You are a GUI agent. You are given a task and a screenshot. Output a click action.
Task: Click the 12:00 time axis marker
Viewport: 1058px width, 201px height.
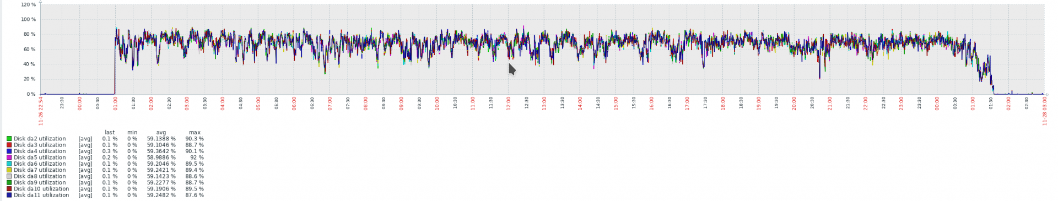pyautogui.click(x=509, y=104)
